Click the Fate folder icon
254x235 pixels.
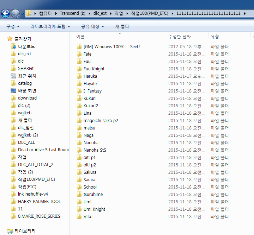pos(79,54)
